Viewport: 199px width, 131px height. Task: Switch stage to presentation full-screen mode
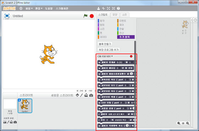(x=7, y=16)
